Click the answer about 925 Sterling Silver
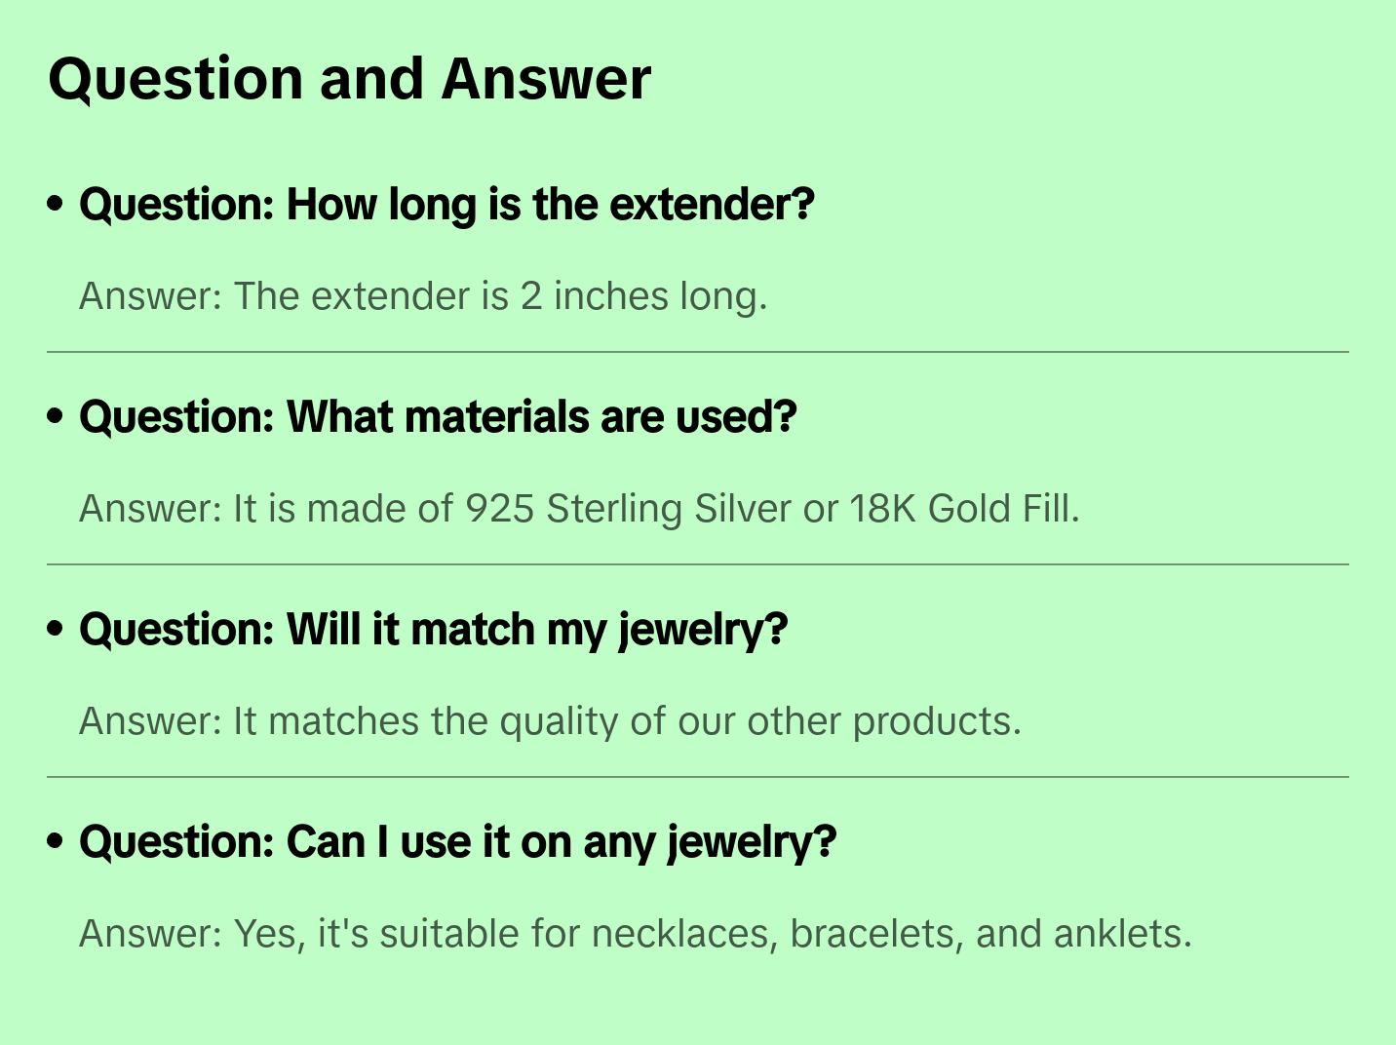Image resolution: width=1396 pixels, height=1045 pixels. click(579, 509)
